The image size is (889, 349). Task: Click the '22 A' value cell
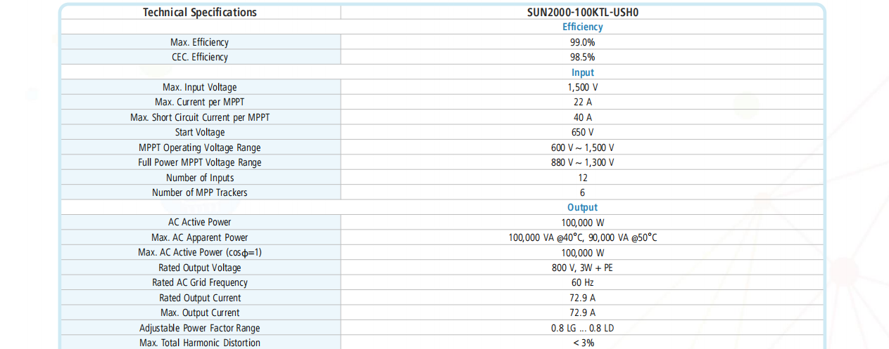(583, 102)
